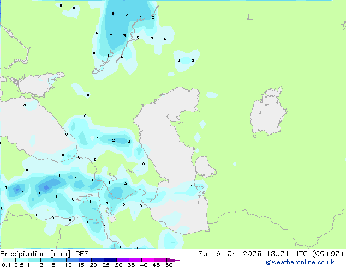This screenshot has height=267, width=346.
Task: Click the Aral Sea gray area on map
Action: point(268,113)
